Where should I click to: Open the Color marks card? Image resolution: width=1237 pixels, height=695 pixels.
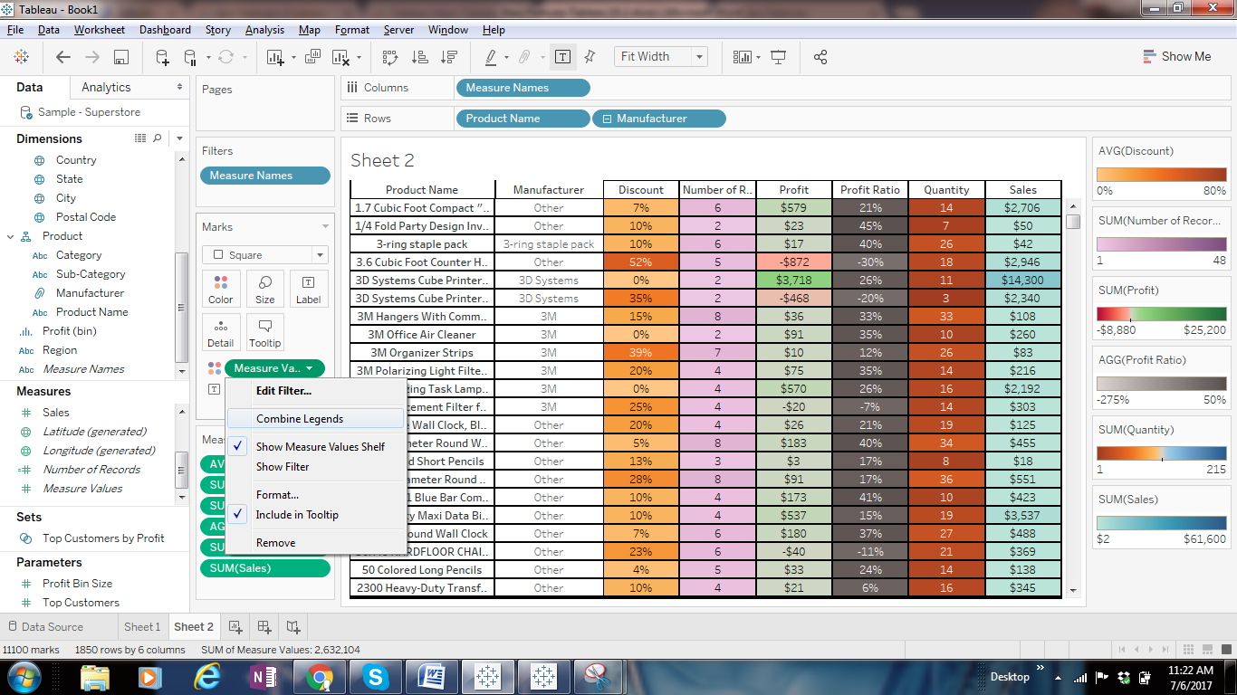pyautogui.click(x=221, y=289)
